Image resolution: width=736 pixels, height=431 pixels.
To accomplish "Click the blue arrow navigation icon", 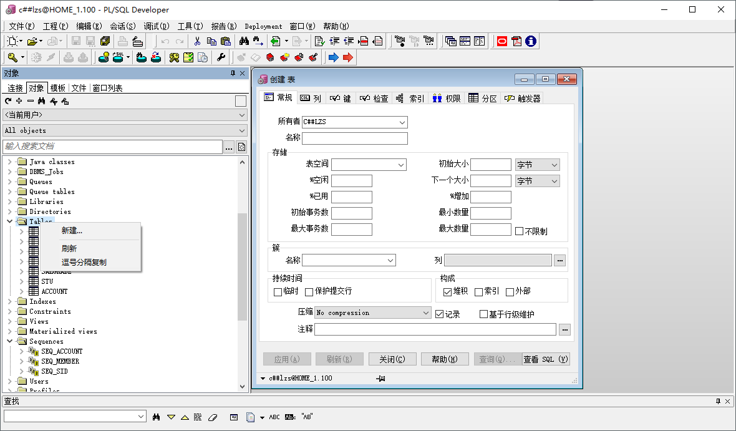I will pyautogui.click(x=333, y=57).
